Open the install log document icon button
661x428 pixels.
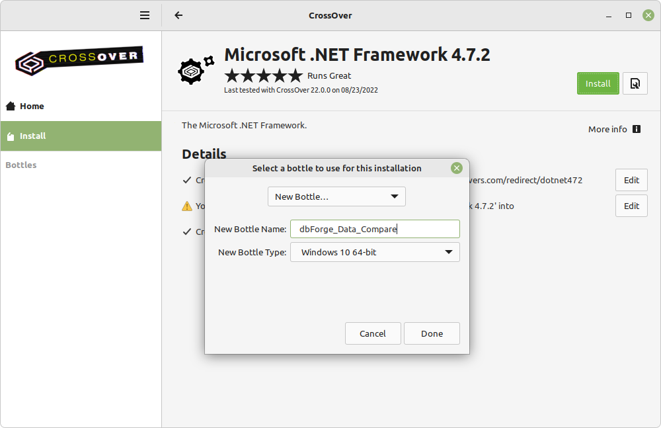[x=635, y=83]
